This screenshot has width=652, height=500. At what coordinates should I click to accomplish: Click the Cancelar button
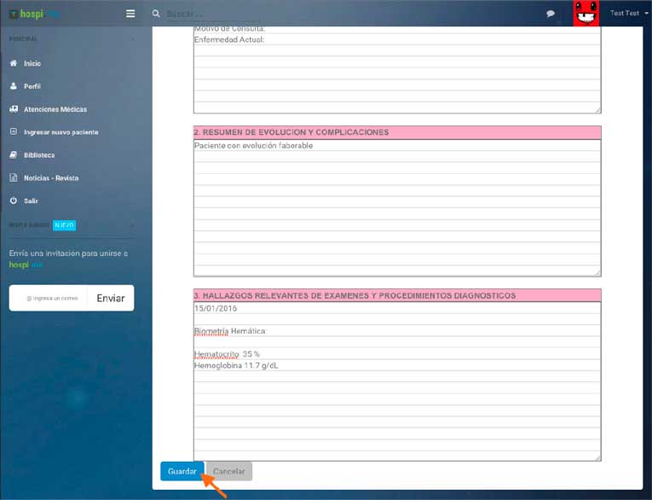[229, 472]
